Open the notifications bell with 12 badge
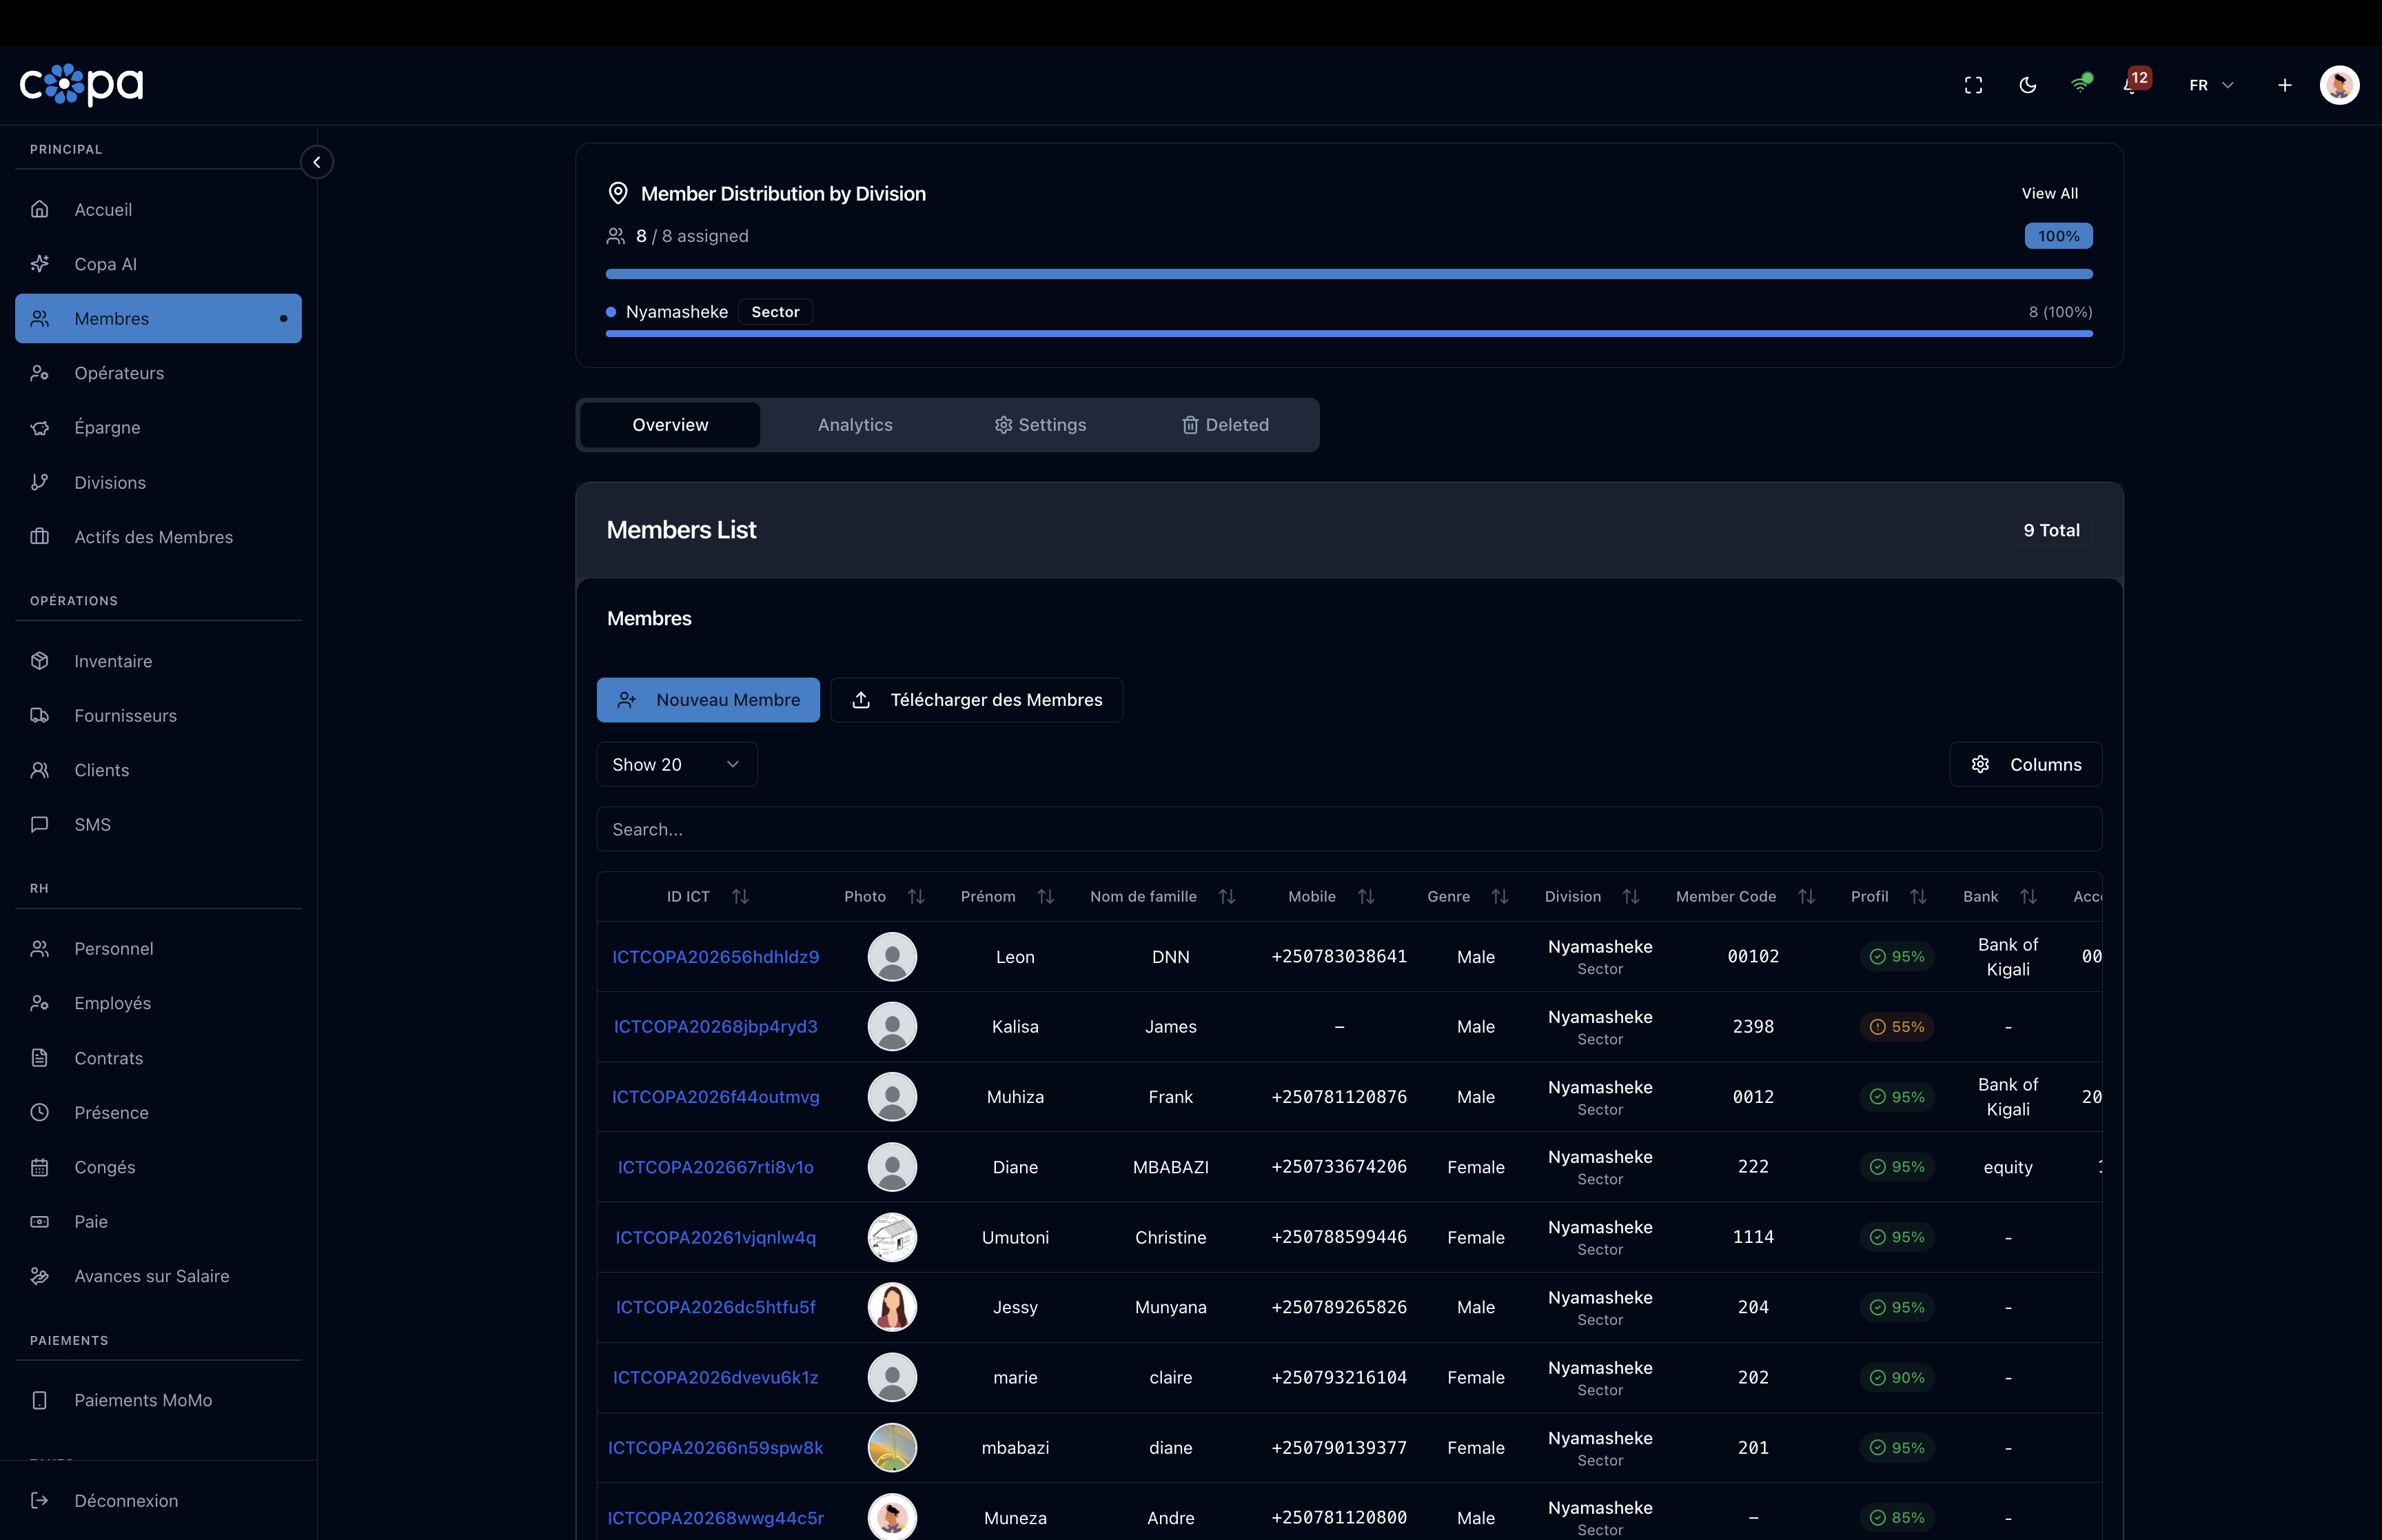This screenshot has width=2382, height=1540. pyautogui.click(x=2131, y=85)
